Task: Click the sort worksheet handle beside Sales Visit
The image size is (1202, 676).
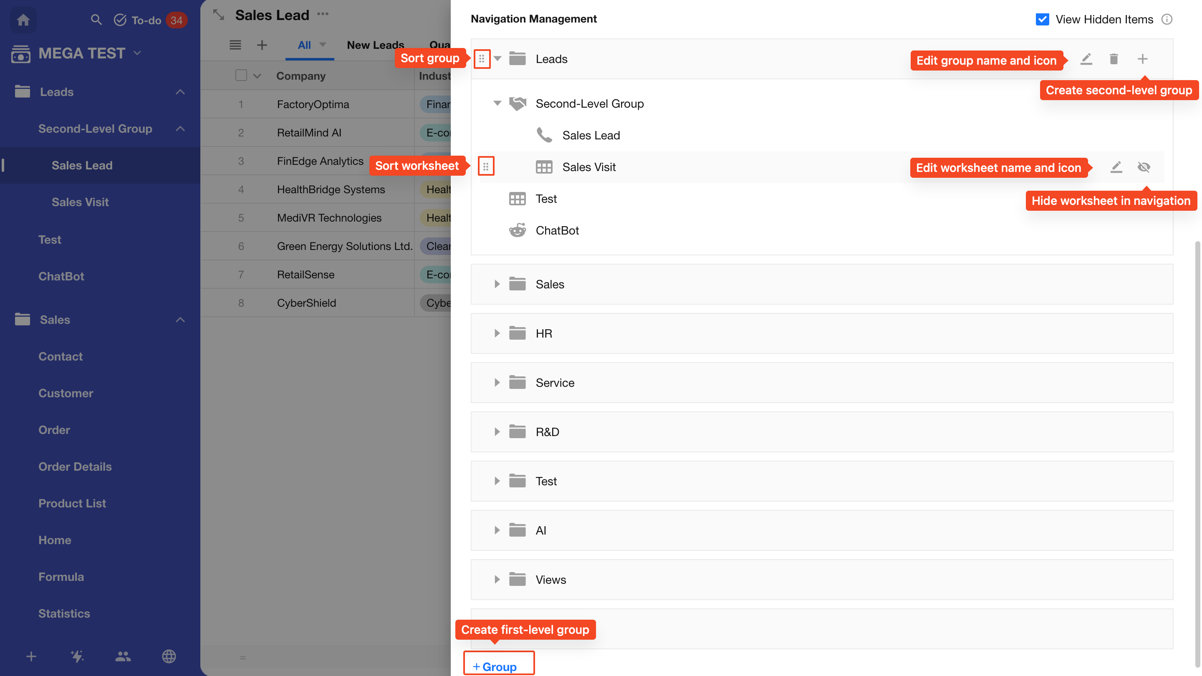Action: pyautogui.click(x=486, y=166)
